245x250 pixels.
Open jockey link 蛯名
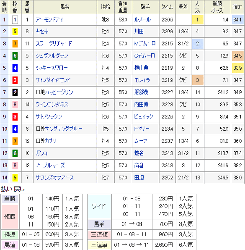139,153
